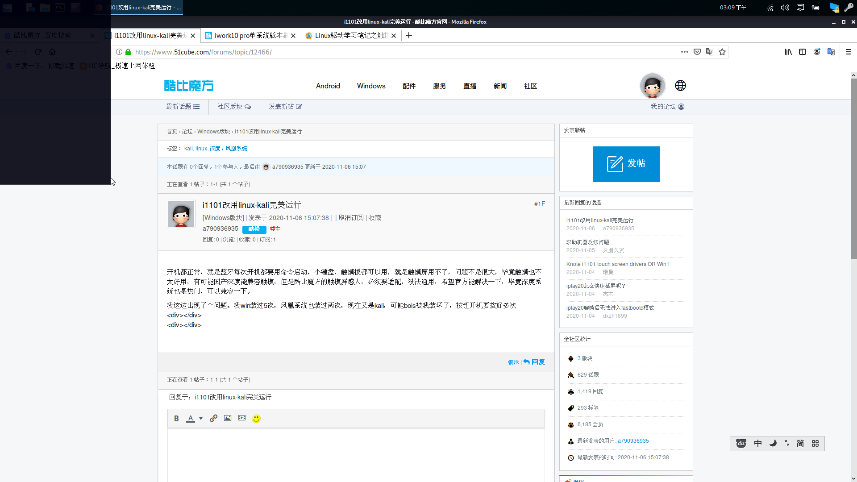Screen dimensions: 857x482
Task: Open the Windows navigation menu item
Action: click(x=371, y=86)
